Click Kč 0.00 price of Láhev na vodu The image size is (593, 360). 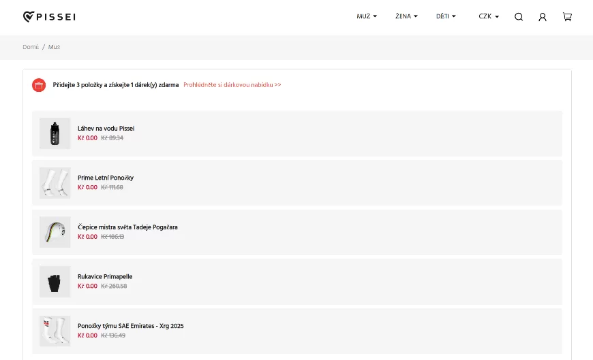tap(87, 138)
